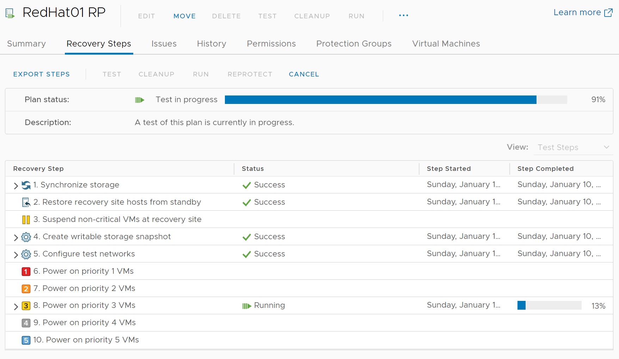Click the red priority 1 VMs icon

pos(26,271)
